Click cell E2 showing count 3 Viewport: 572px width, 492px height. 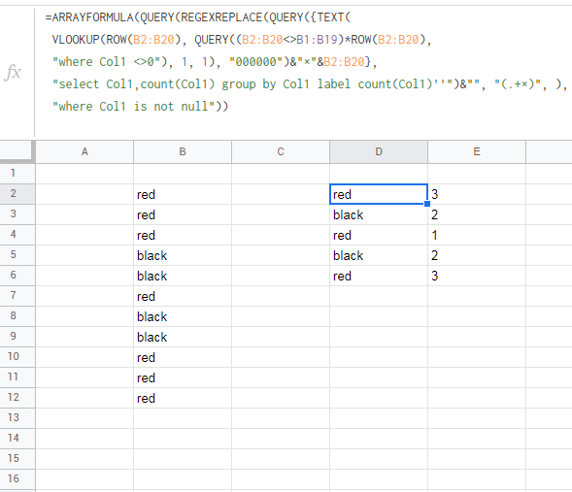[477, 194]
